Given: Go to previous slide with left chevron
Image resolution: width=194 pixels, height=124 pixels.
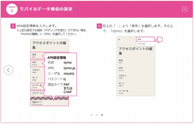Looking at the screenshot, I should click(8, 70).
